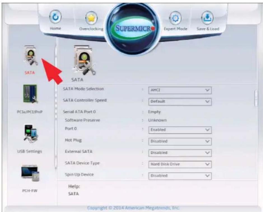Open the Hot Plug Disabled dropdown
The height and width of the screenshot is (212, 263).
pos(180,141)
